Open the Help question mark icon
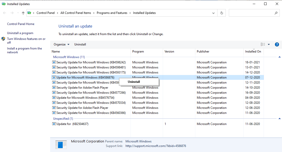 coord(277,44)
